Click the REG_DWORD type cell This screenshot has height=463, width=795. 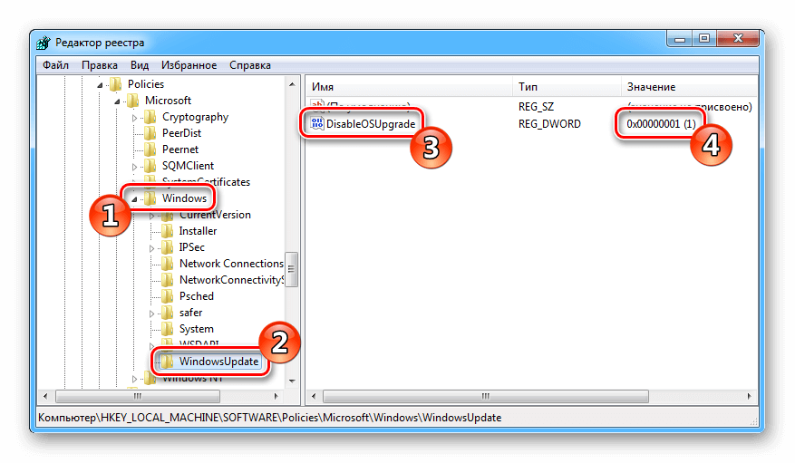[x=549, y=123]
